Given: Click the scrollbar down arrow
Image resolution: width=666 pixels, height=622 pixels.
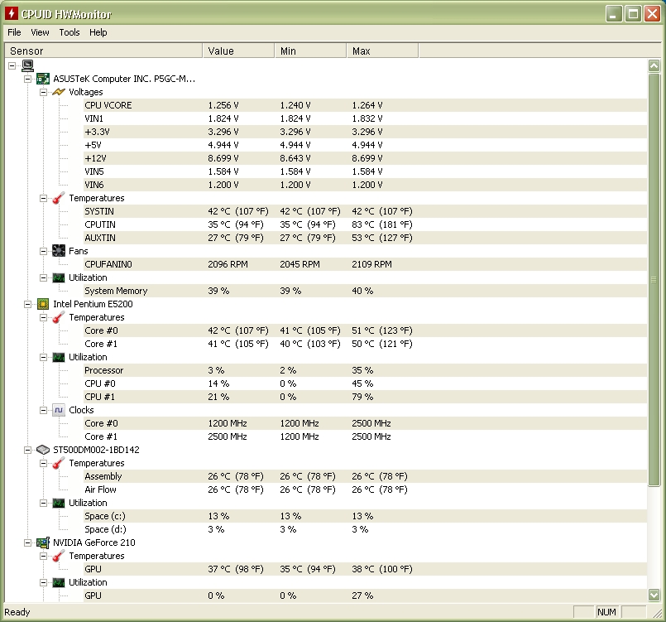Looking at the screenshot, I should 654,595.
